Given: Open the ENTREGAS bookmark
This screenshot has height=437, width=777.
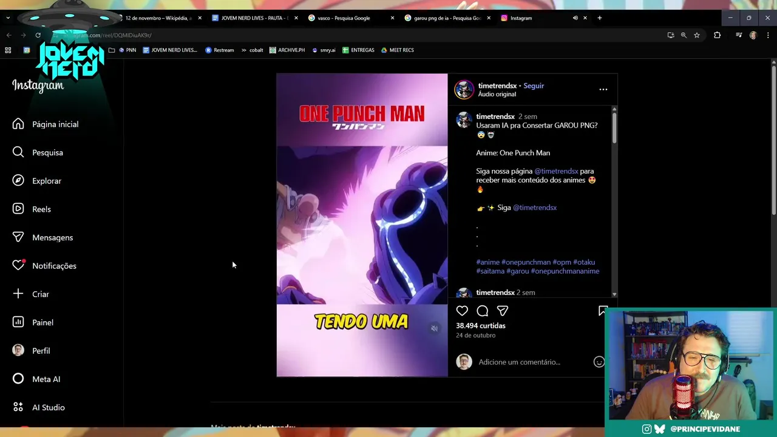Looking at the screenshot, I should point(358,50).
